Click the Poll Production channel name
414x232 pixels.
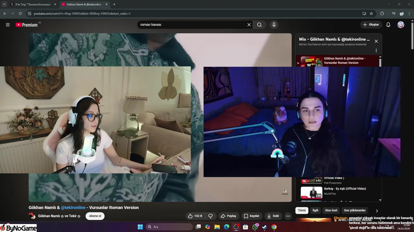click(x=333, y=183)
